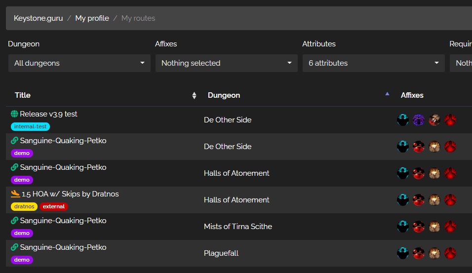Open the All dungeons dropdown
Screen dimensions: 472x273
[79, 63]
